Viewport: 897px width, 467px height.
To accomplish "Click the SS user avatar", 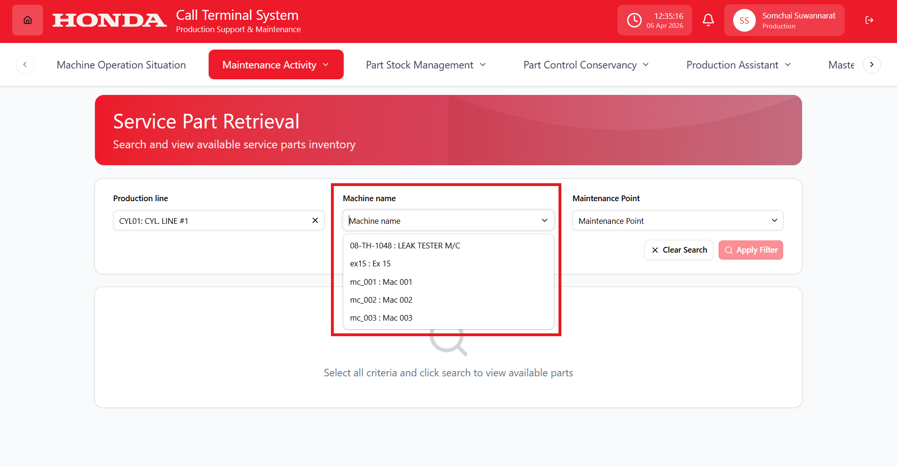I will click(x=744, y=21).
